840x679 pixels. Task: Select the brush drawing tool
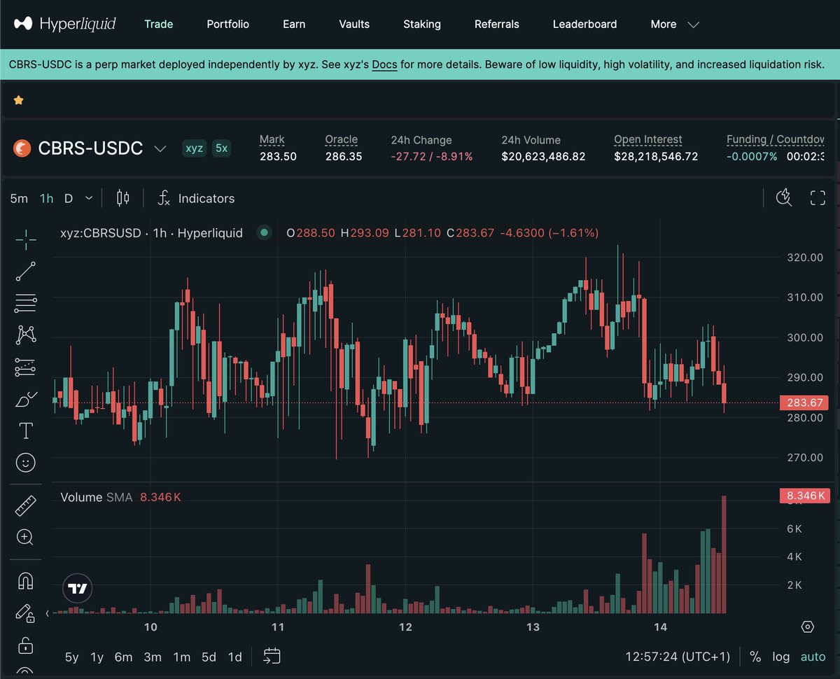26,399
